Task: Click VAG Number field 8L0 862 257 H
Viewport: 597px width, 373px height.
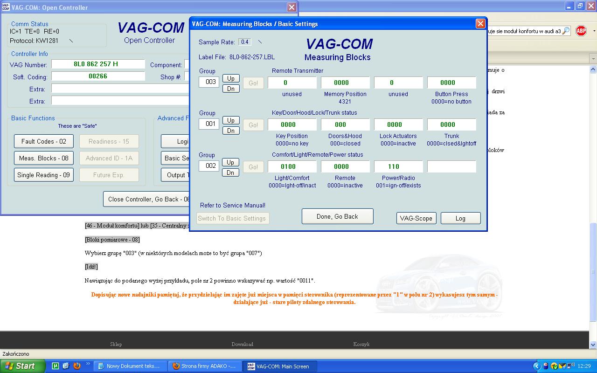Action: point(98,64)
